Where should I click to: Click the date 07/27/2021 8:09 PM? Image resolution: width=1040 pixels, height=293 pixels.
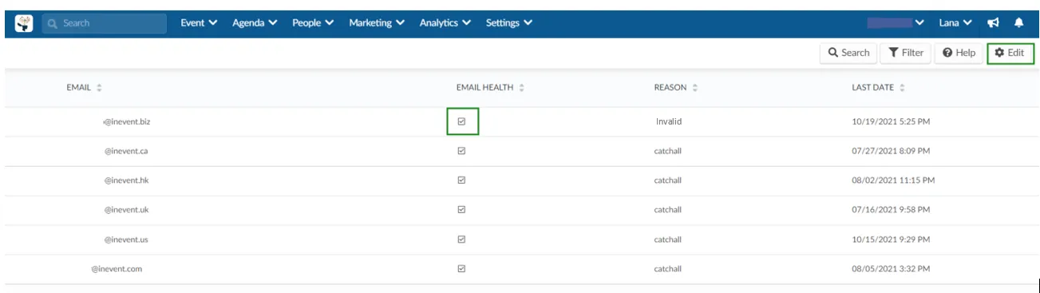point(891,151)
